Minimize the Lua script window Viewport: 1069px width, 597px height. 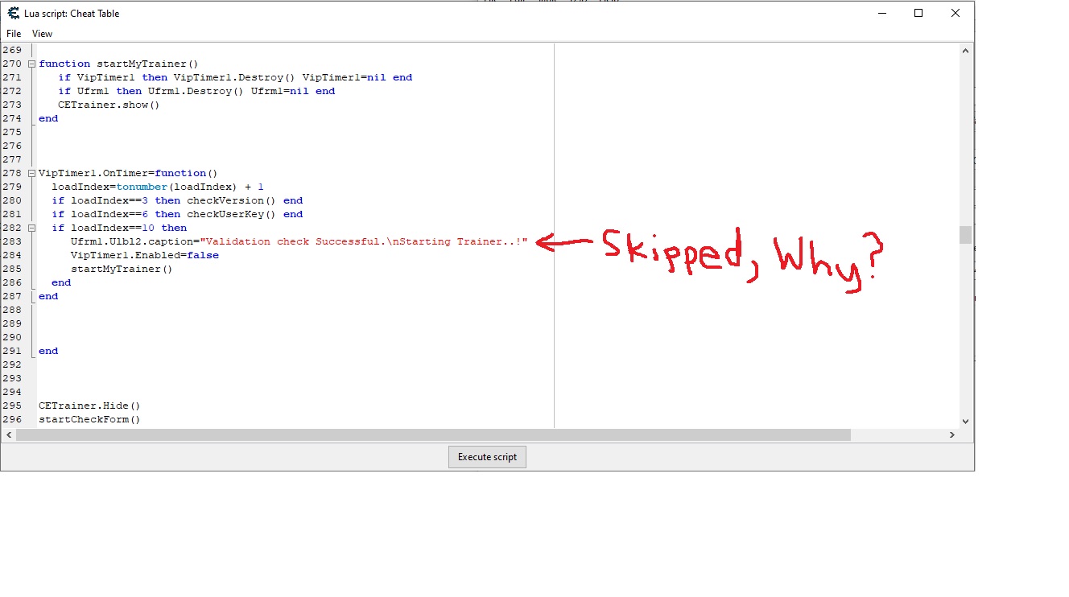[881, 13]
